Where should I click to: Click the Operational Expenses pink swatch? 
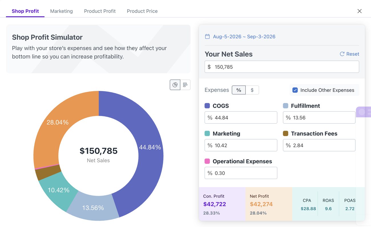207,161
